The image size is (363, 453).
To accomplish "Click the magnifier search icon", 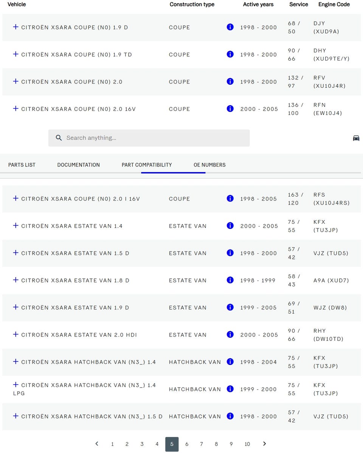I will coord(59,138).
